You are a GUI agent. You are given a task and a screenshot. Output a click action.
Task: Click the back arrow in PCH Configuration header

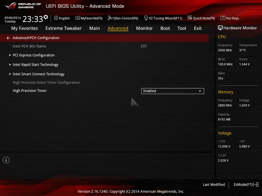tap(8, 38)
